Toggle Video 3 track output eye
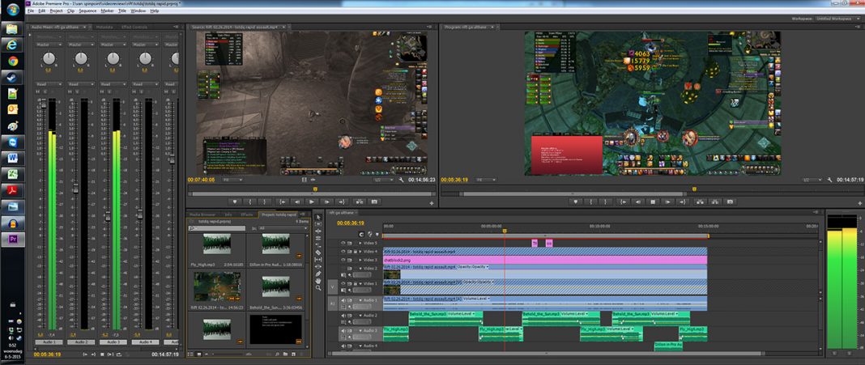Screen dimensions: 865x365 tap(343, 260)
